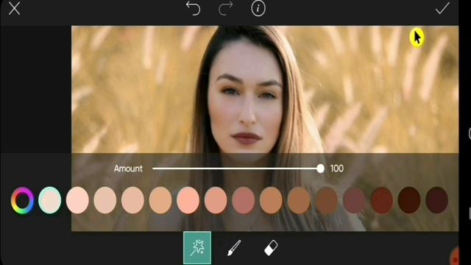Pick the light beige third skin swatch

(x=105, y=200)
